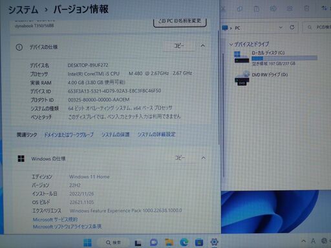Select the ローカル ディスク (C:) drive icon

[241, 57]
